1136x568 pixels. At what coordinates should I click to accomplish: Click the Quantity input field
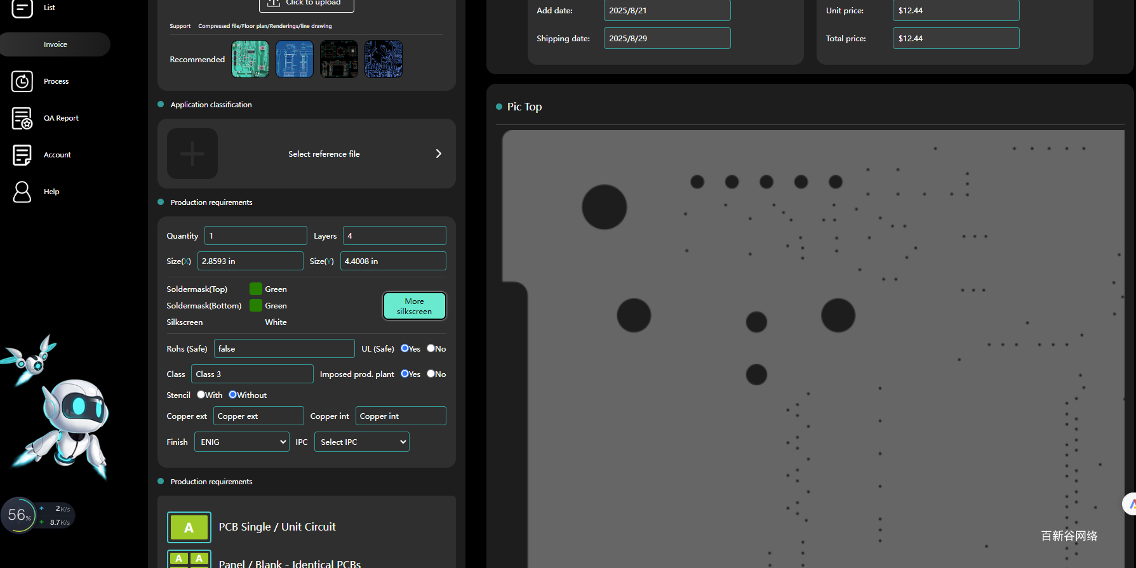256,235
